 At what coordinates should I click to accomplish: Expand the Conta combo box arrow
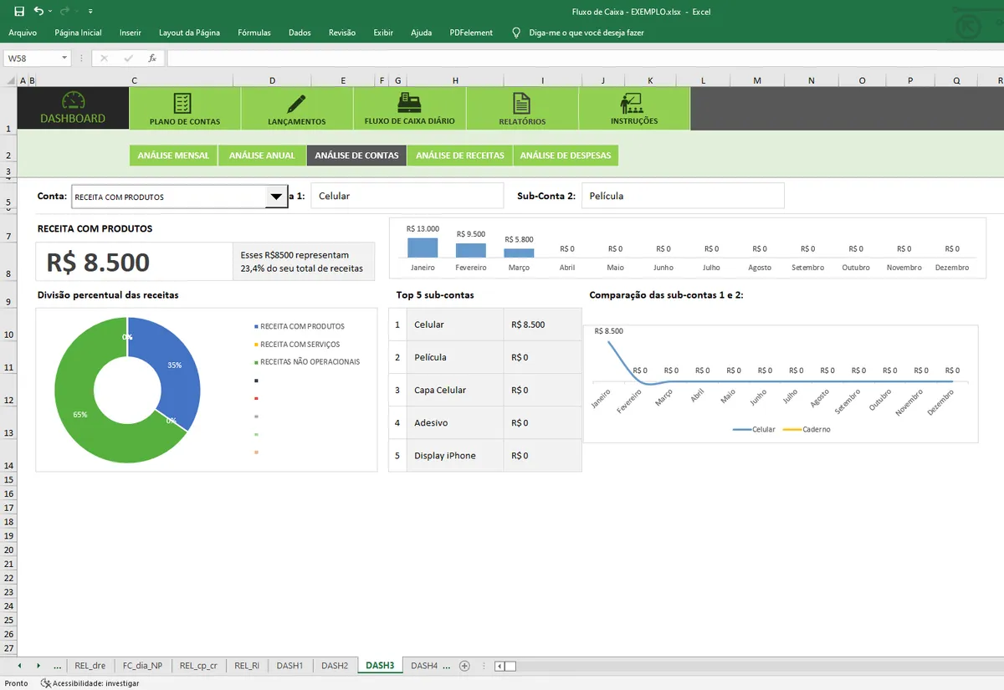276,197
